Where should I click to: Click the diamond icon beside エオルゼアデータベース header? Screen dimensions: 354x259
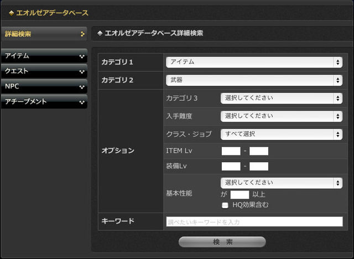[x=12, y=13]
